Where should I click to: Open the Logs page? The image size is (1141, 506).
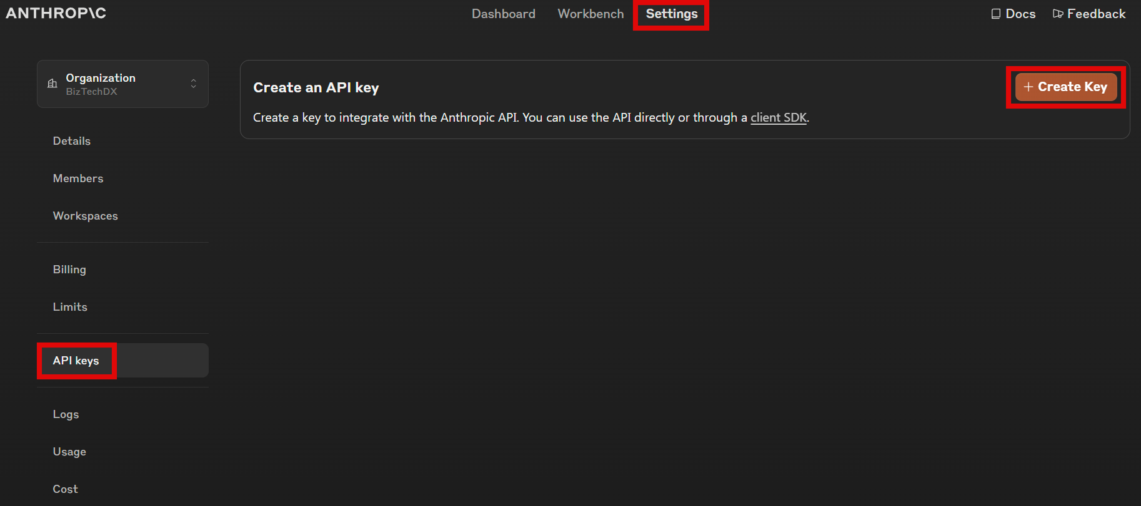(66, 414)
